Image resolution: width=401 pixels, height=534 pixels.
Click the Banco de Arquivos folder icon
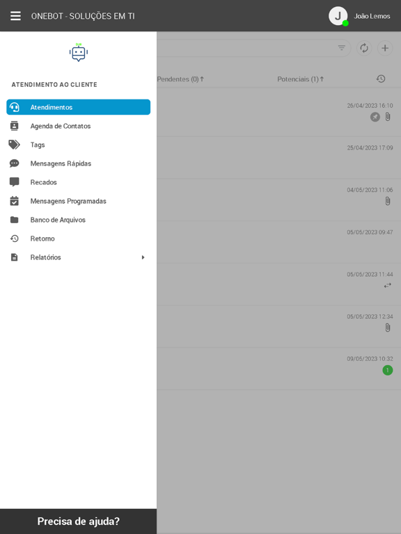[15, 220]
